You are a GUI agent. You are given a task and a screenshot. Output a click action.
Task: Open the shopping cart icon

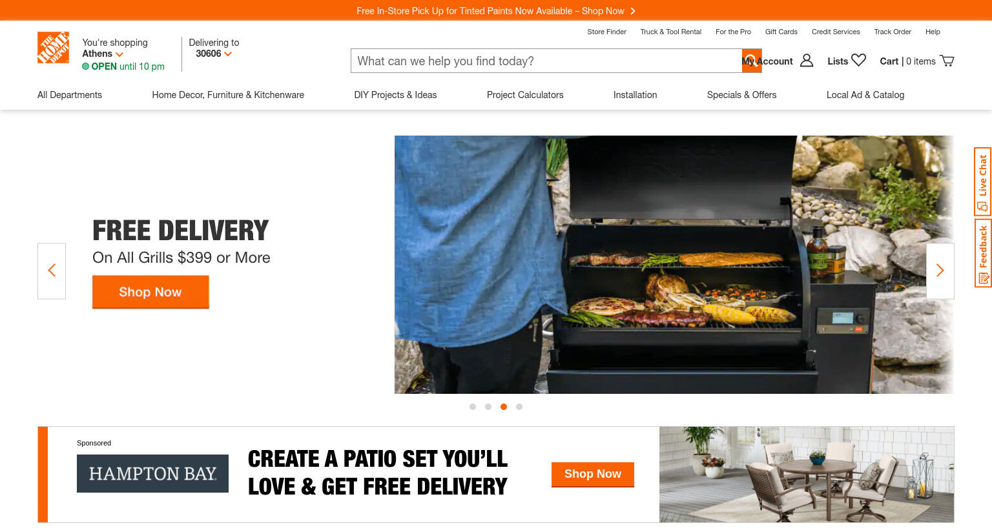pyautogui.click(x=947, y=61)
